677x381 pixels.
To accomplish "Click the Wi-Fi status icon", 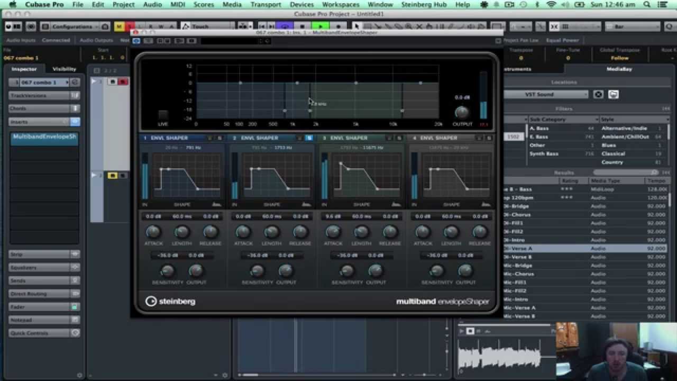I will point(552,5).
